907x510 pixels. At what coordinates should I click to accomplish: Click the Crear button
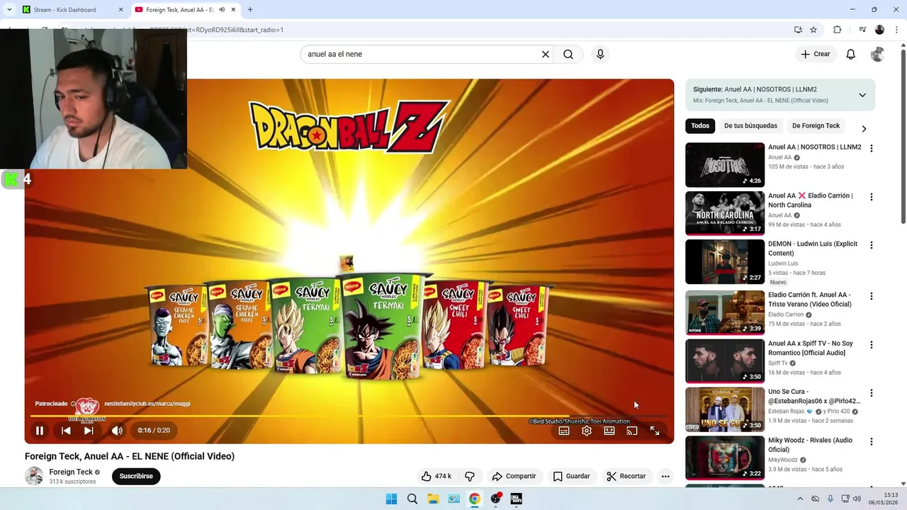pyautogui.click(x=816, y=55)
